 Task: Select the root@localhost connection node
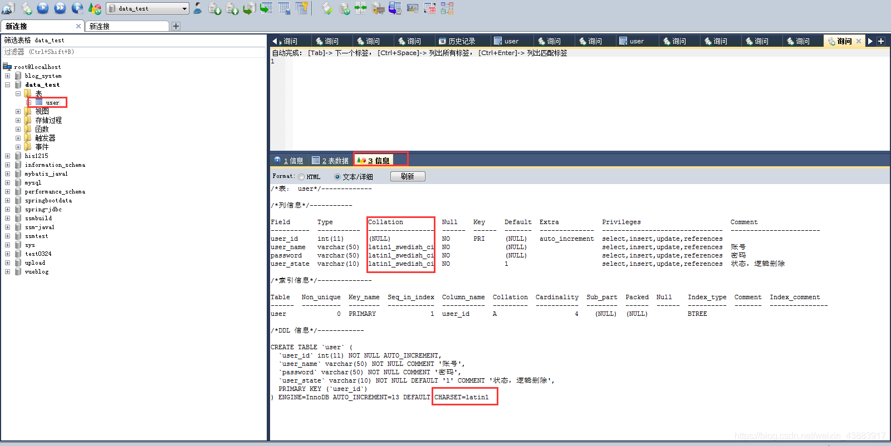pos(37,67)
